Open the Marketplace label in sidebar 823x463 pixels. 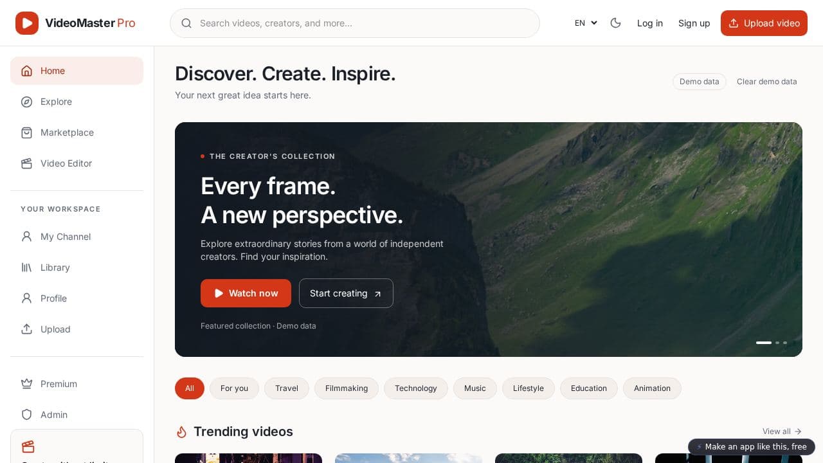67,132
